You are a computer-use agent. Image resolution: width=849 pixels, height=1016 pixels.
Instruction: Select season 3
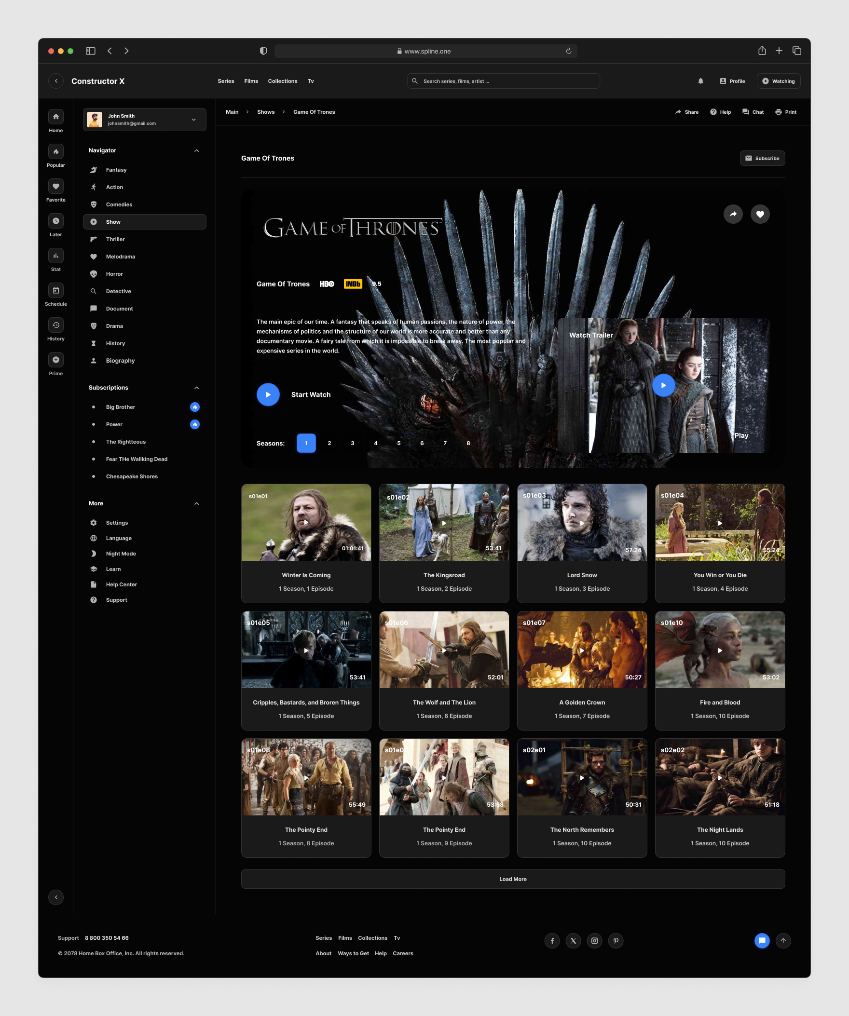[352, 443]
